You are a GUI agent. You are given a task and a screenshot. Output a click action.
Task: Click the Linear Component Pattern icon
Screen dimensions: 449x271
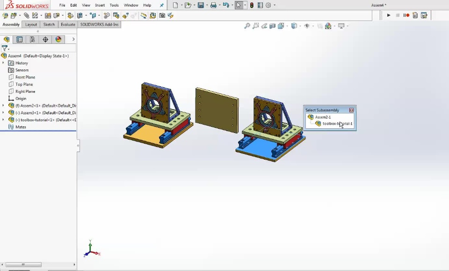[35, 15]
